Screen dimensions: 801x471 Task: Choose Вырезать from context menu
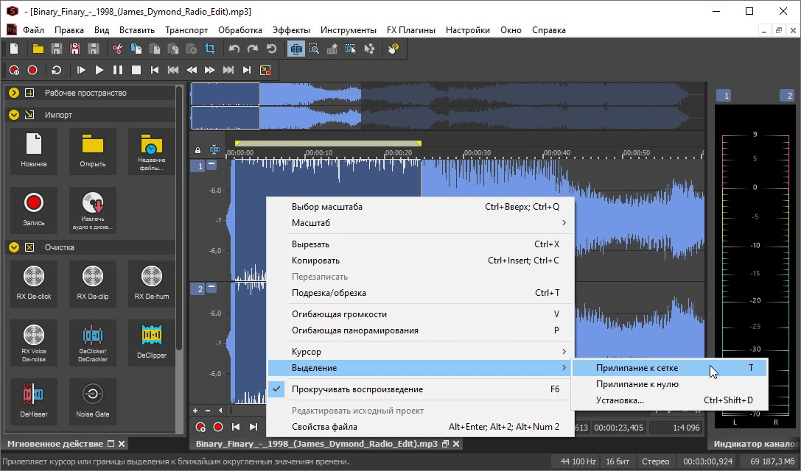click(x=421, y=244)
